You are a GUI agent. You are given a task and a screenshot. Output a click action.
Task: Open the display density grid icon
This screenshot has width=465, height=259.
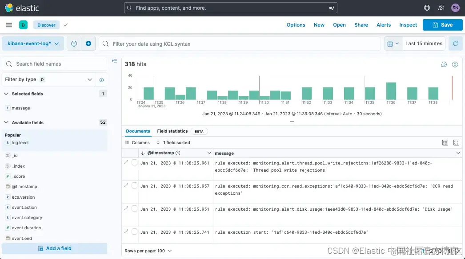click(x=445, y=143)
